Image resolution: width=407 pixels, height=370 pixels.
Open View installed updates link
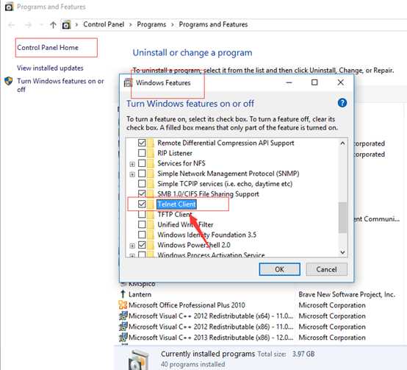click(50, 68)
